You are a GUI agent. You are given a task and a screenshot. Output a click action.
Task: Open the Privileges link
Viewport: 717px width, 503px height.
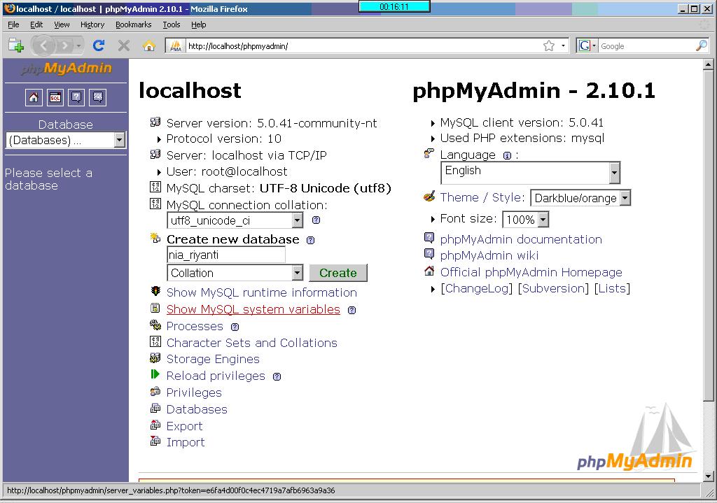click(194, 392)
